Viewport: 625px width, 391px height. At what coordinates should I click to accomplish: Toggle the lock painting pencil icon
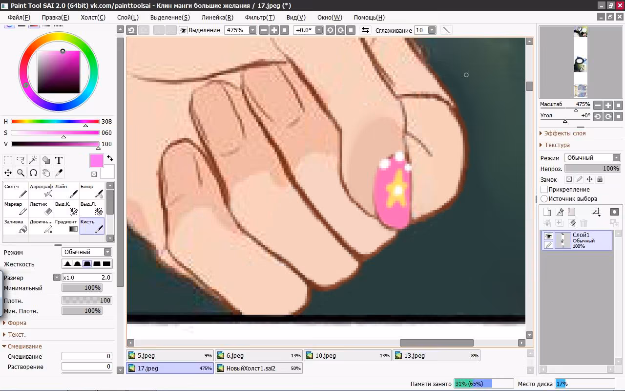tap(579, 179)
